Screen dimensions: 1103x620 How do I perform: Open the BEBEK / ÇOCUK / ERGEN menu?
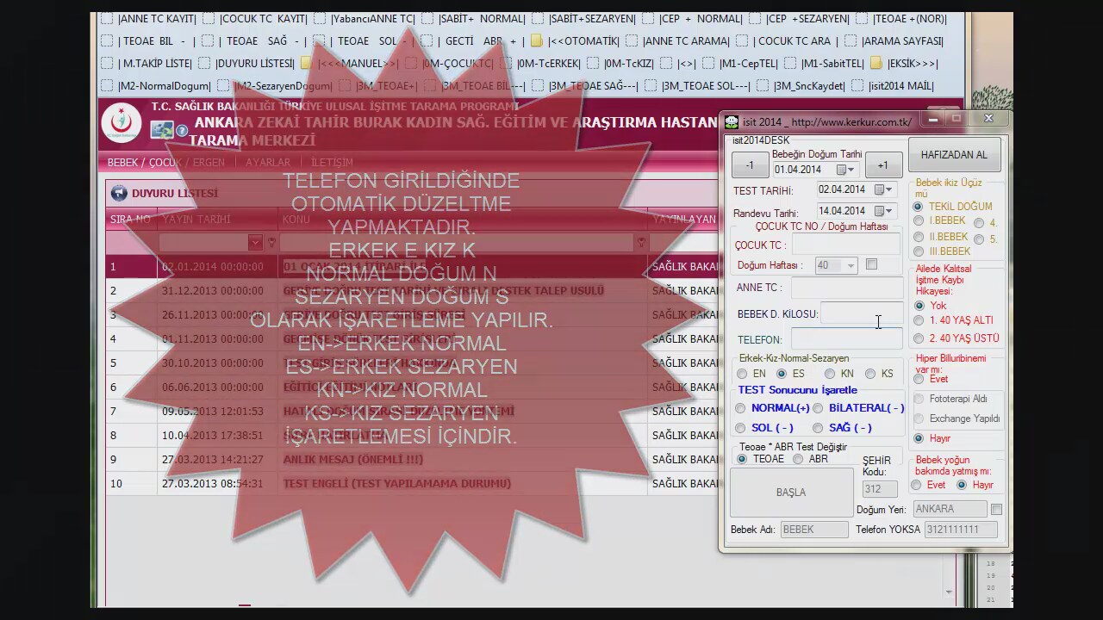(166, 162)
